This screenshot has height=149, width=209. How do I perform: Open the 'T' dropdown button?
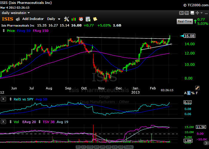coord(187,13)
